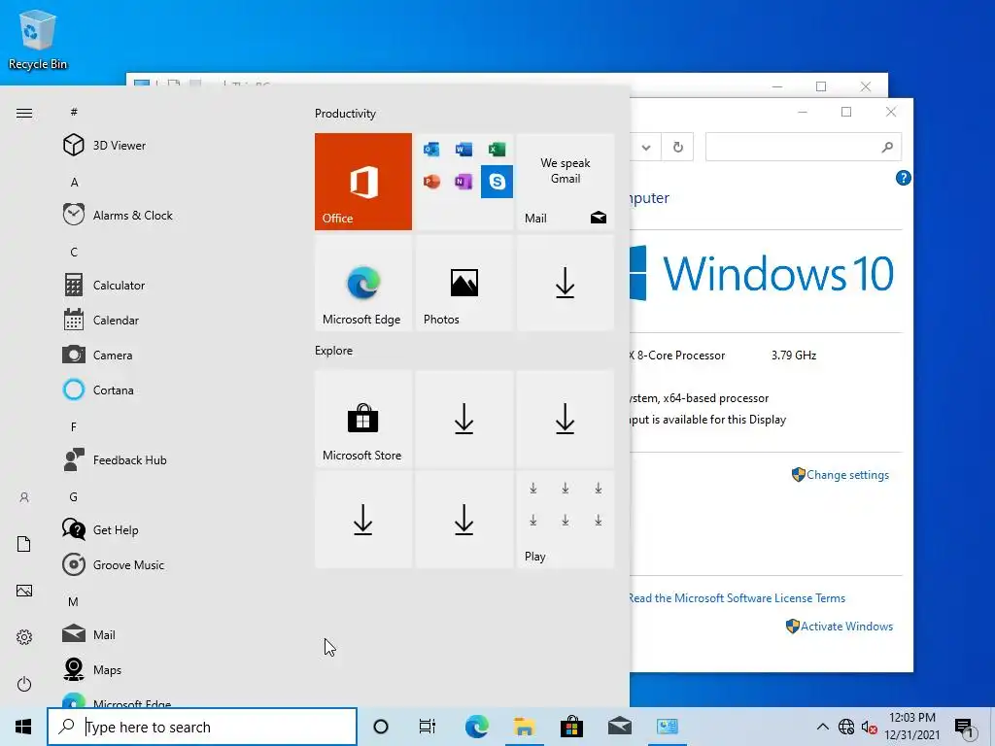Open address history dropdown in System window

pyautogui.click(x=646, y=148)
